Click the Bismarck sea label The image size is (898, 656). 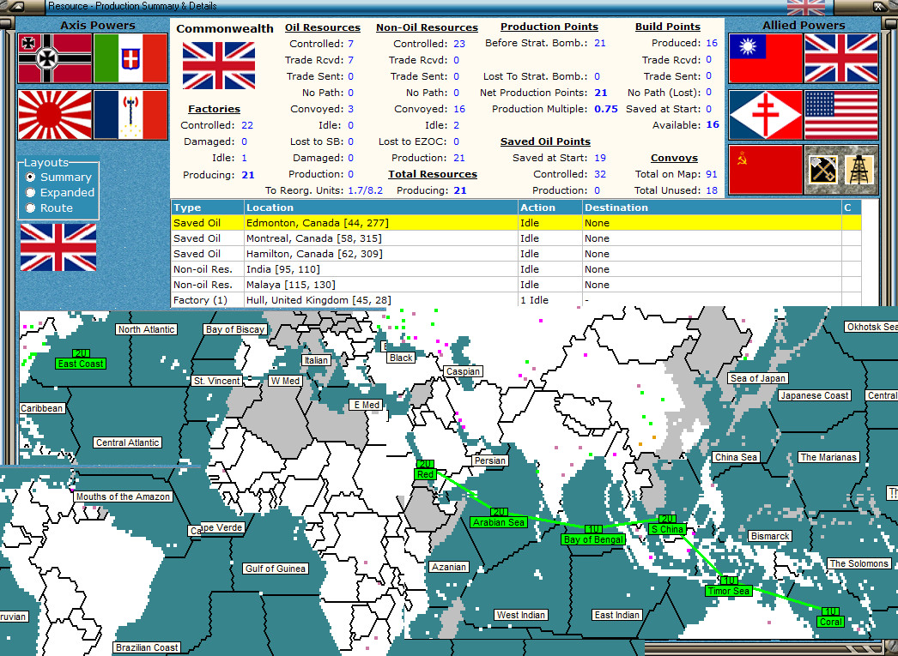point(770,537)
